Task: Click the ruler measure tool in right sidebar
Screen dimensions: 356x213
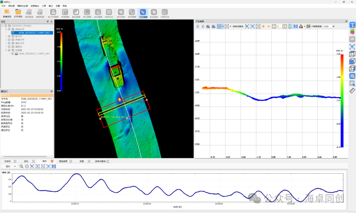Action: point(352,91)
